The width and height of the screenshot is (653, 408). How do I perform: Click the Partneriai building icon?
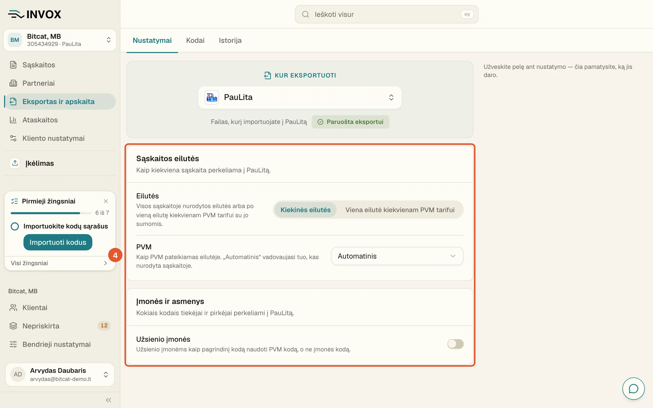tap(13, 83)
